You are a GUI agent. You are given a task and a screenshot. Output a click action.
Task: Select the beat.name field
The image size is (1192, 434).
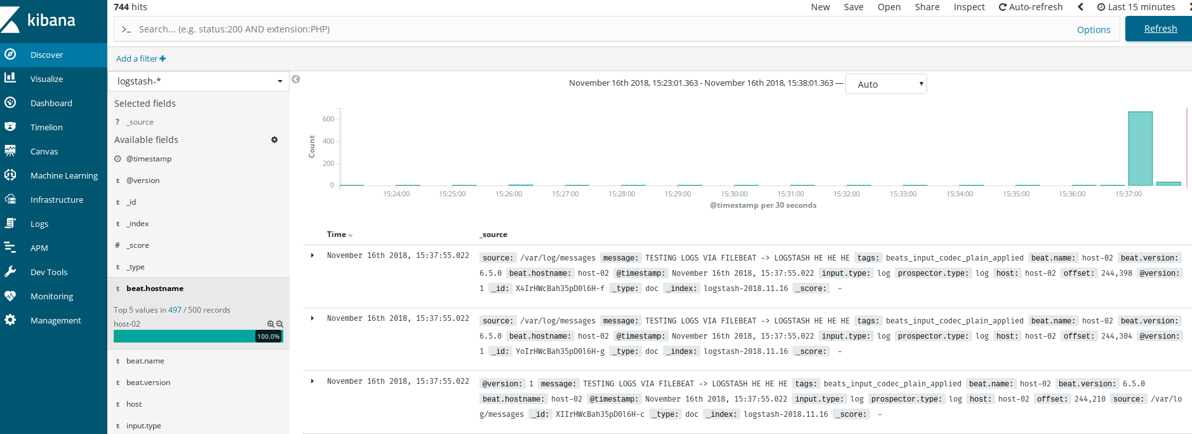[145, 361]
